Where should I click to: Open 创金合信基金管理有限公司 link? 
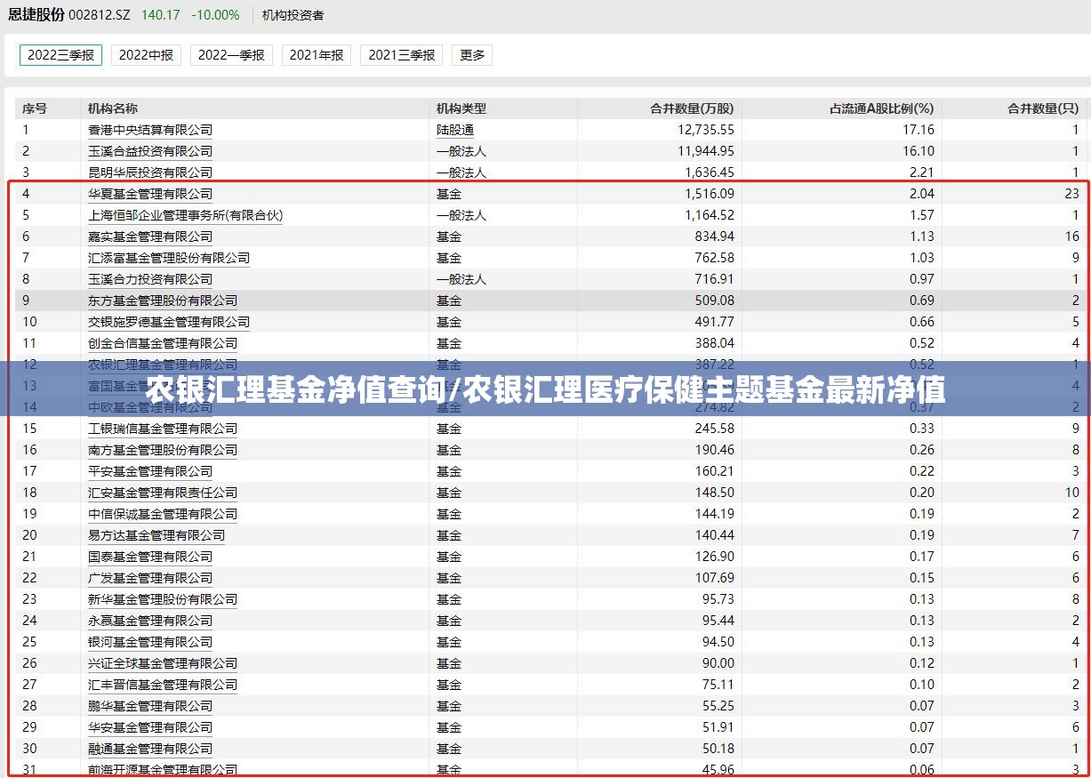[163, 343]
